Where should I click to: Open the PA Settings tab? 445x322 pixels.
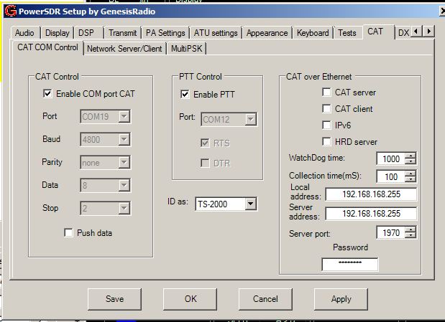(165, 33)
